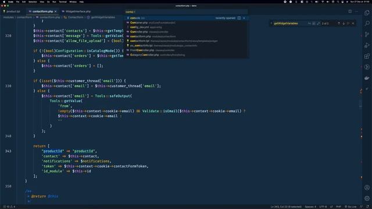
Task: Open the Accounts icon in activity bar
Action: point(367,188)
